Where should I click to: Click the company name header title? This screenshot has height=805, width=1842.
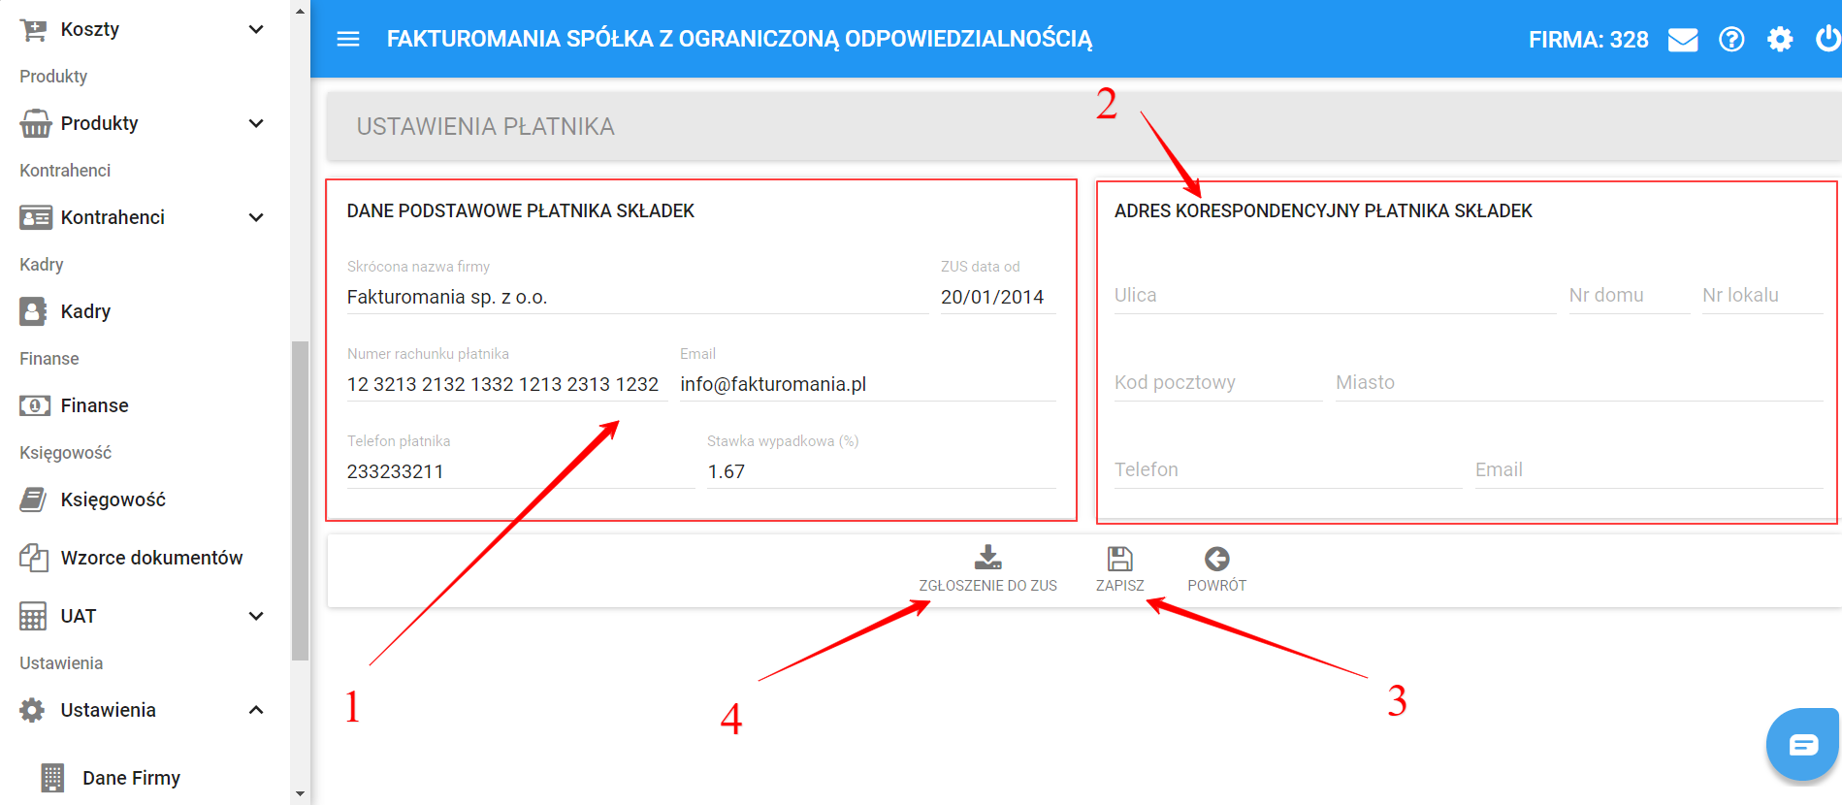click(739, 39)
